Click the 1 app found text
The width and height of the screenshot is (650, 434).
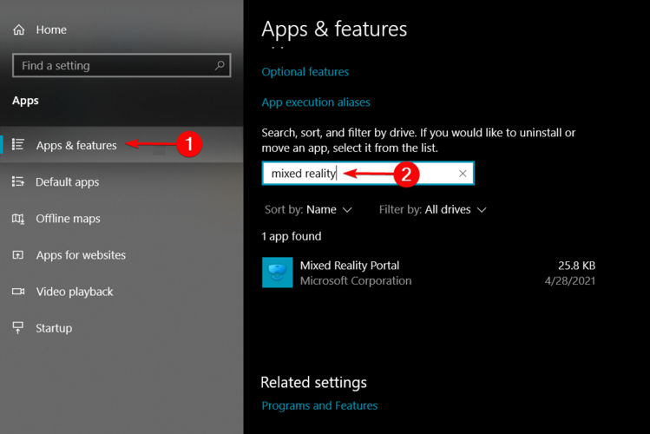[x=292, y=236]
